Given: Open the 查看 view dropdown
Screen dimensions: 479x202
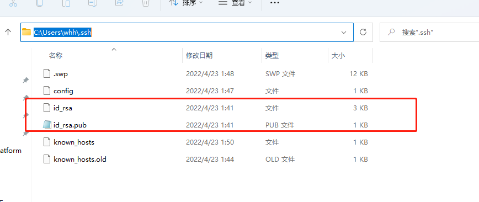Looking at the screenshot, I should point(235,3).
